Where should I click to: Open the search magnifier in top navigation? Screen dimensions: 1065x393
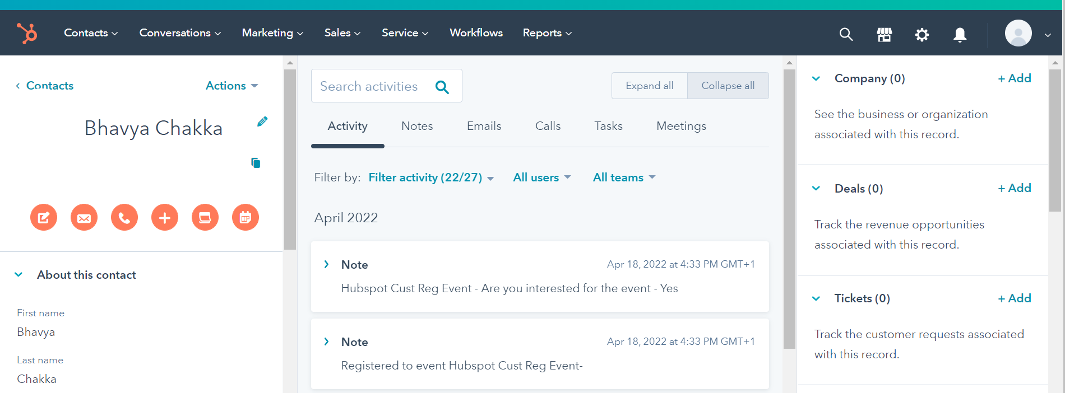coord(846,35)
